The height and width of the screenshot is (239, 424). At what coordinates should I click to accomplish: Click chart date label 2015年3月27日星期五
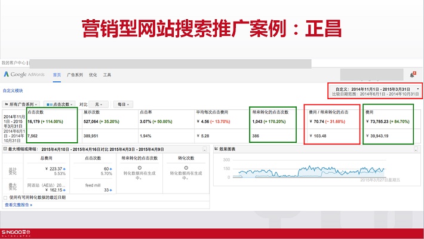[380, 180]
